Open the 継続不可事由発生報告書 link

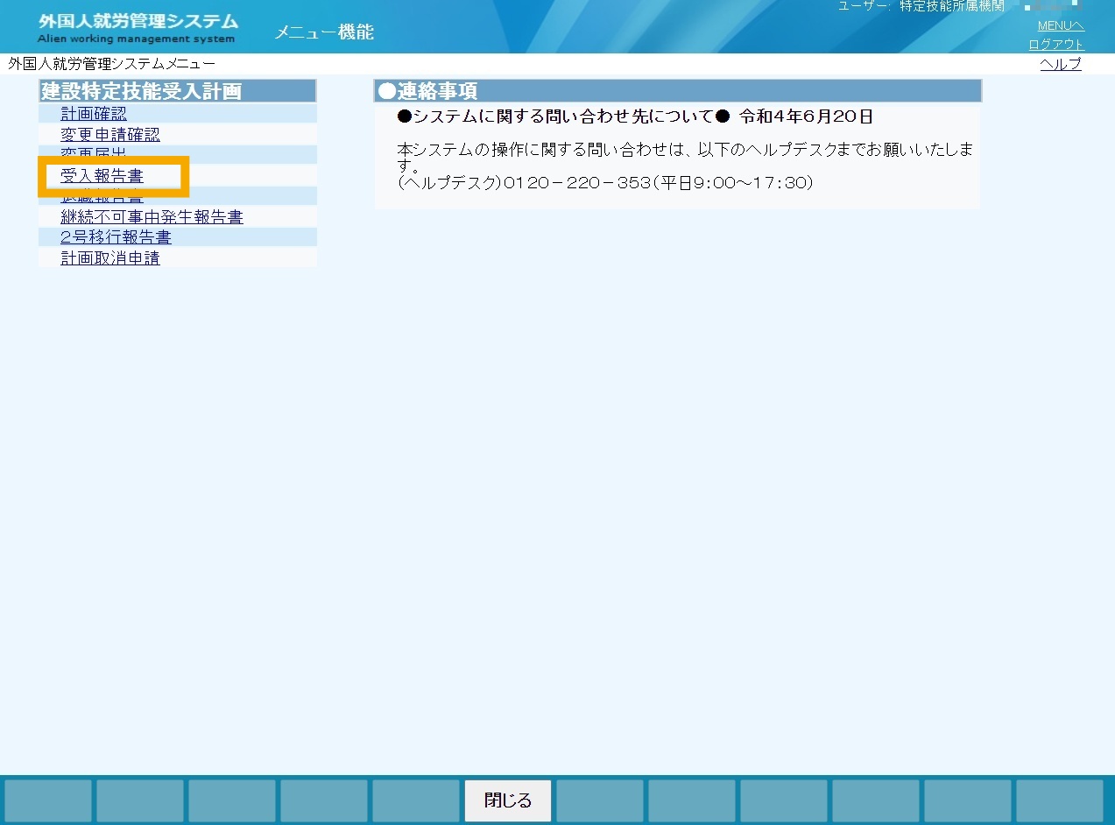[152, 217]
